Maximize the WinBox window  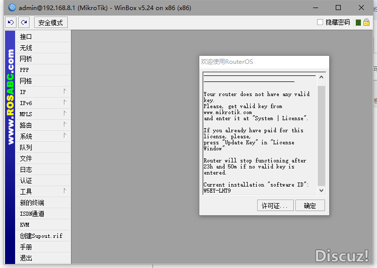[338, 8]
